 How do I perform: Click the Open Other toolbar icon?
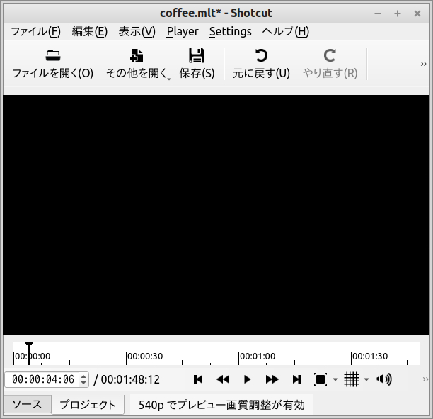(137, 56)
